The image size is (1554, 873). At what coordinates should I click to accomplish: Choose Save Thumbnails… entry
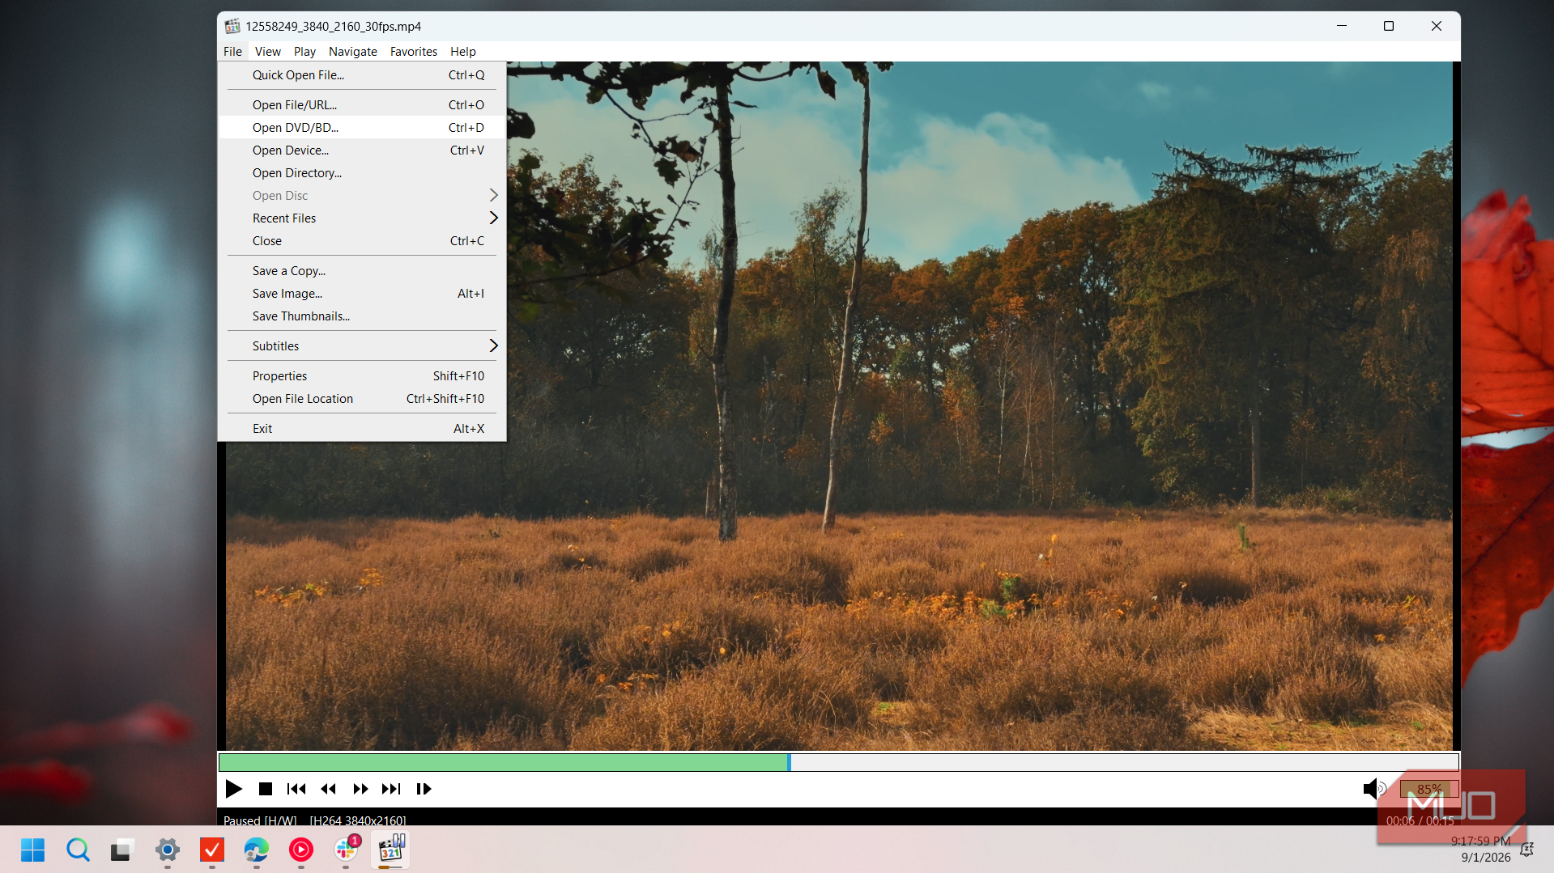tap(362, 316)
